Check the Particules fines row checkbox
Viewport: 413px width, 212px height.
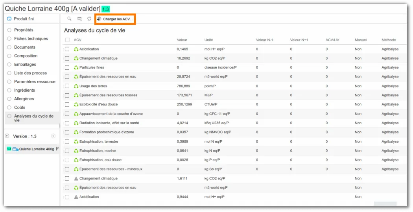pos(67,67)
